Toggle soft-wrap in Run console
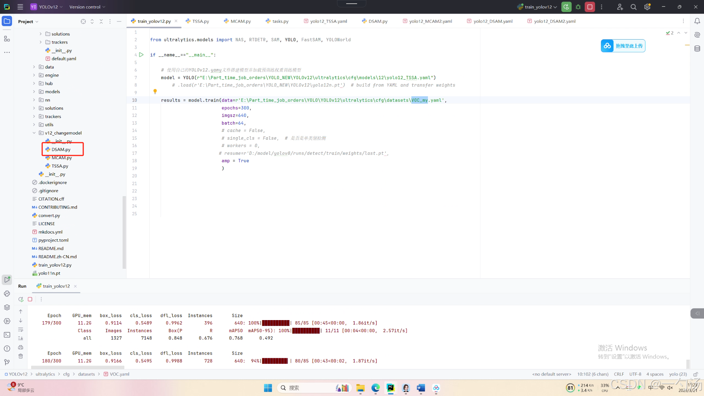The image size is (704, 396). (21, 329)
